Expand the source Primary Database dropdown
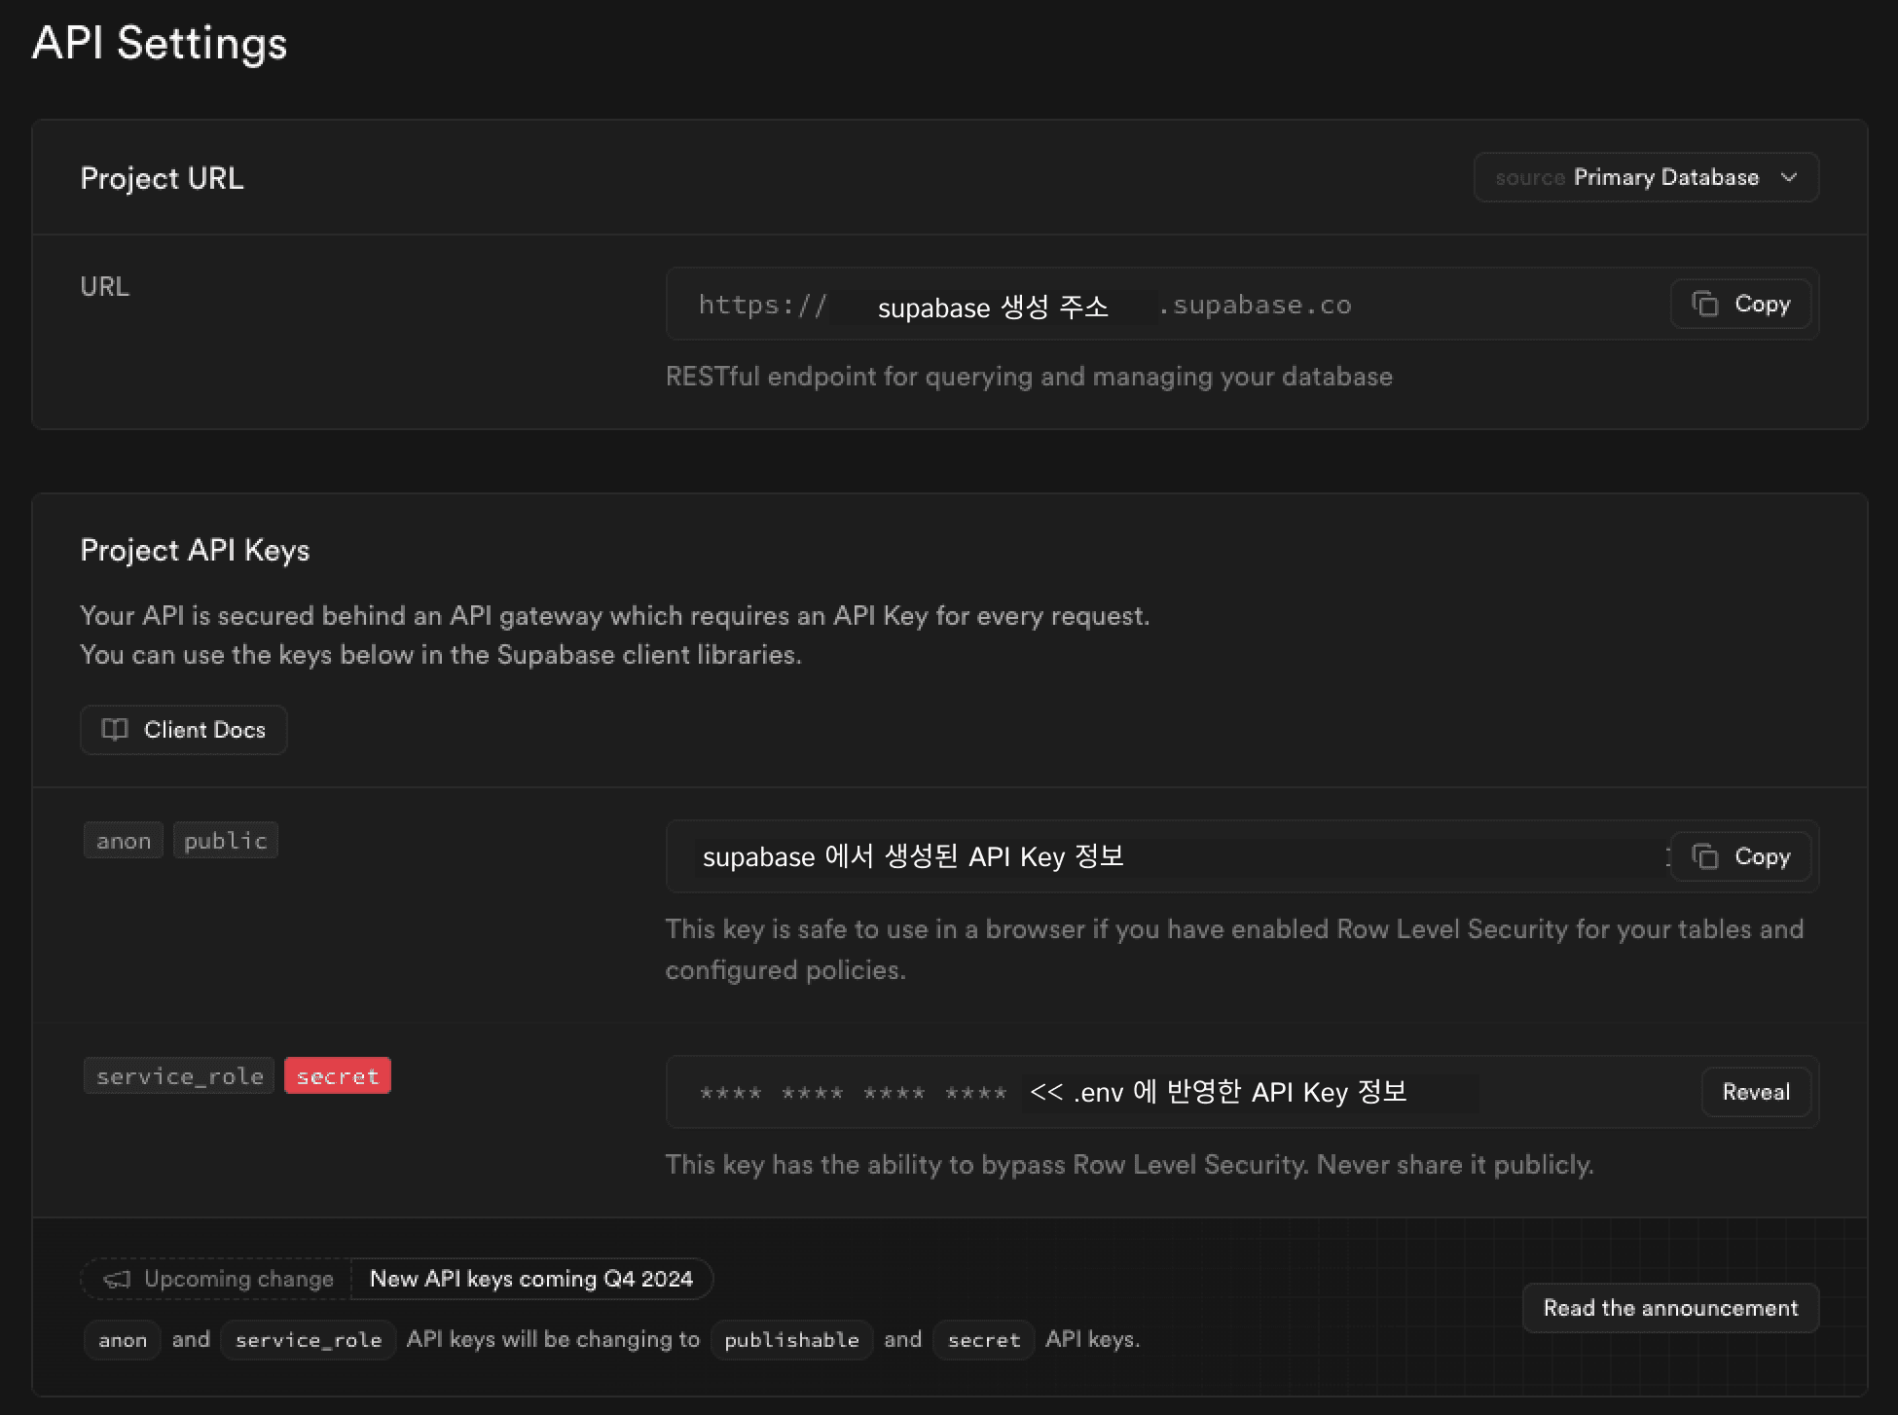Viewport: 1898px width, 1415px height. (1644, 177)
